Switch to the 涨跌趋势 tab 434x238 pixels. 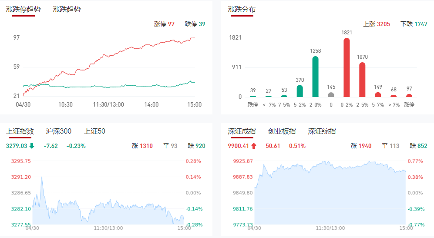pyautogui.click(x=67, y=9)
